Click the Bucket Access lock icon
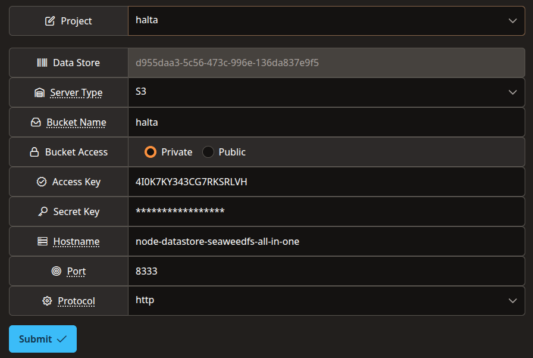Viewport: 533px width, 358px height. pyautogui.click(x=35, y=152)
